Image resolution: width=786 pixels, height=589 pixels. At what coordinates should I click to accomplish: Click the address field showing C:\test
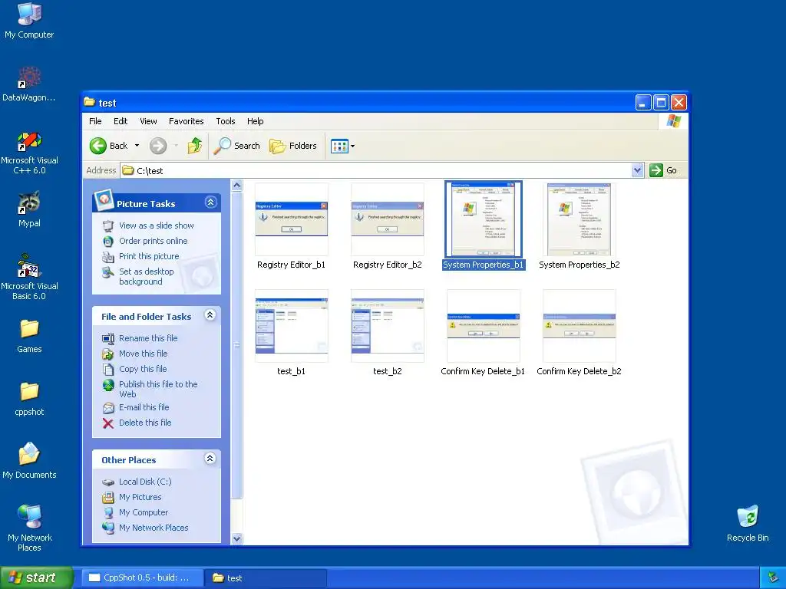pyautogui.click(x=376, y=170)
